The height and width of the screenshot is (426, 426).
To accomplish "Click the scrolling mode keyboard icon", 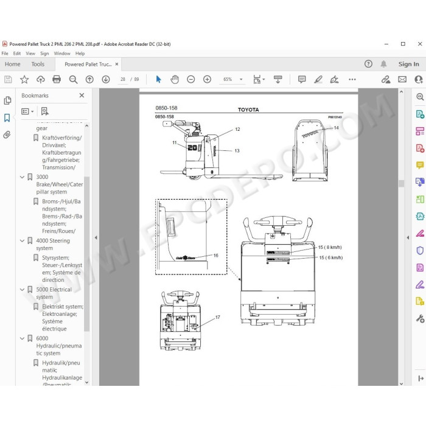I will 278,79.
